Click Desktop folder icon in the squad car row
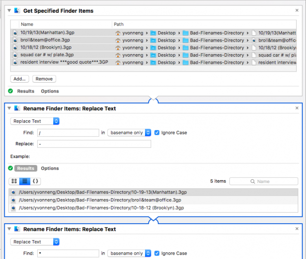The image size is (306, 259). (153, 55)
